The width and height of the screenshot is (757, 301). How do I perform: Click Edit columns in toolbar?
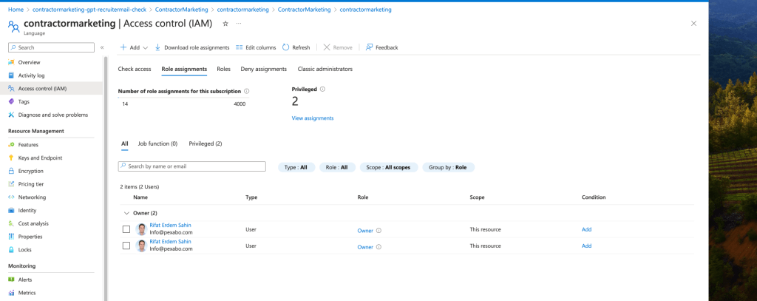coord(256,47)
